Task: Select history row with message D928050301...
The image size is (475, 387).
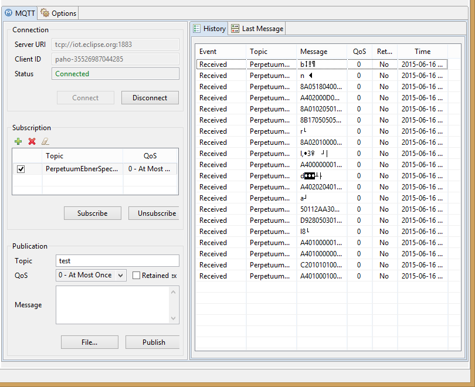Action: [322, 220]
